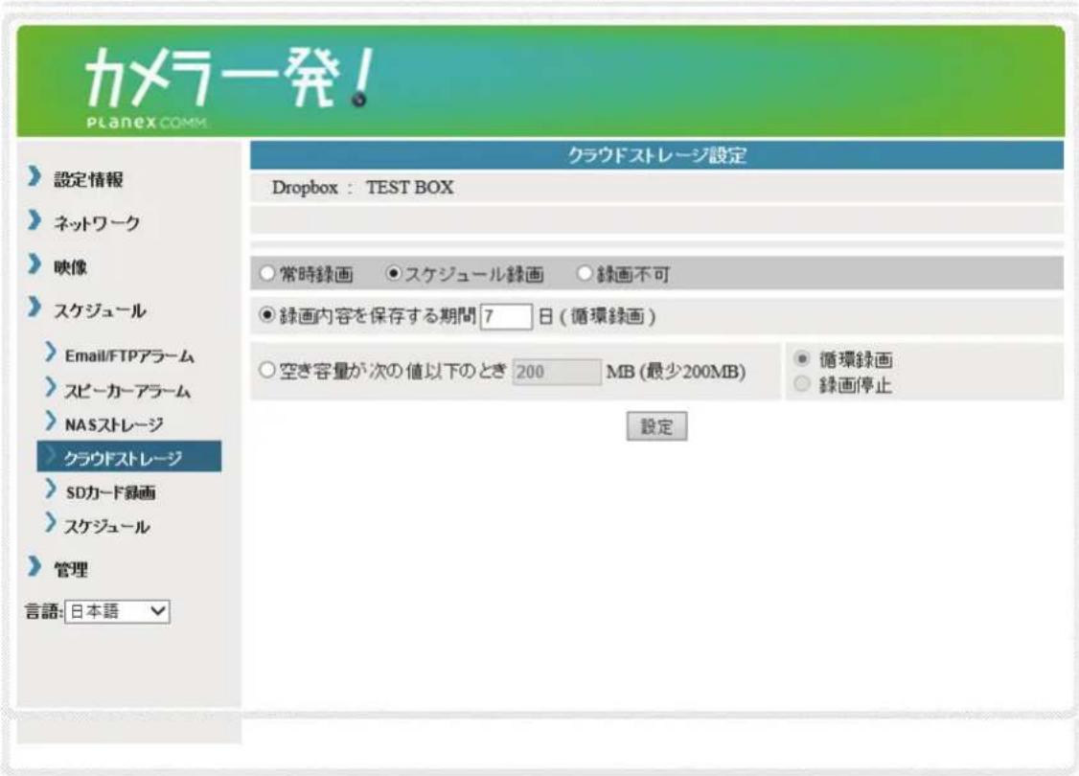Viewport: 1079px width, 776px height.
Task: Go to SDカード録画 settings
Action: 110,491
